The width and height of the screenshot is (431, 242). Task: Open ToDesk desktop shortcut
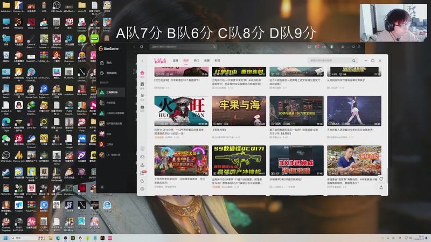tap(19, 207)
